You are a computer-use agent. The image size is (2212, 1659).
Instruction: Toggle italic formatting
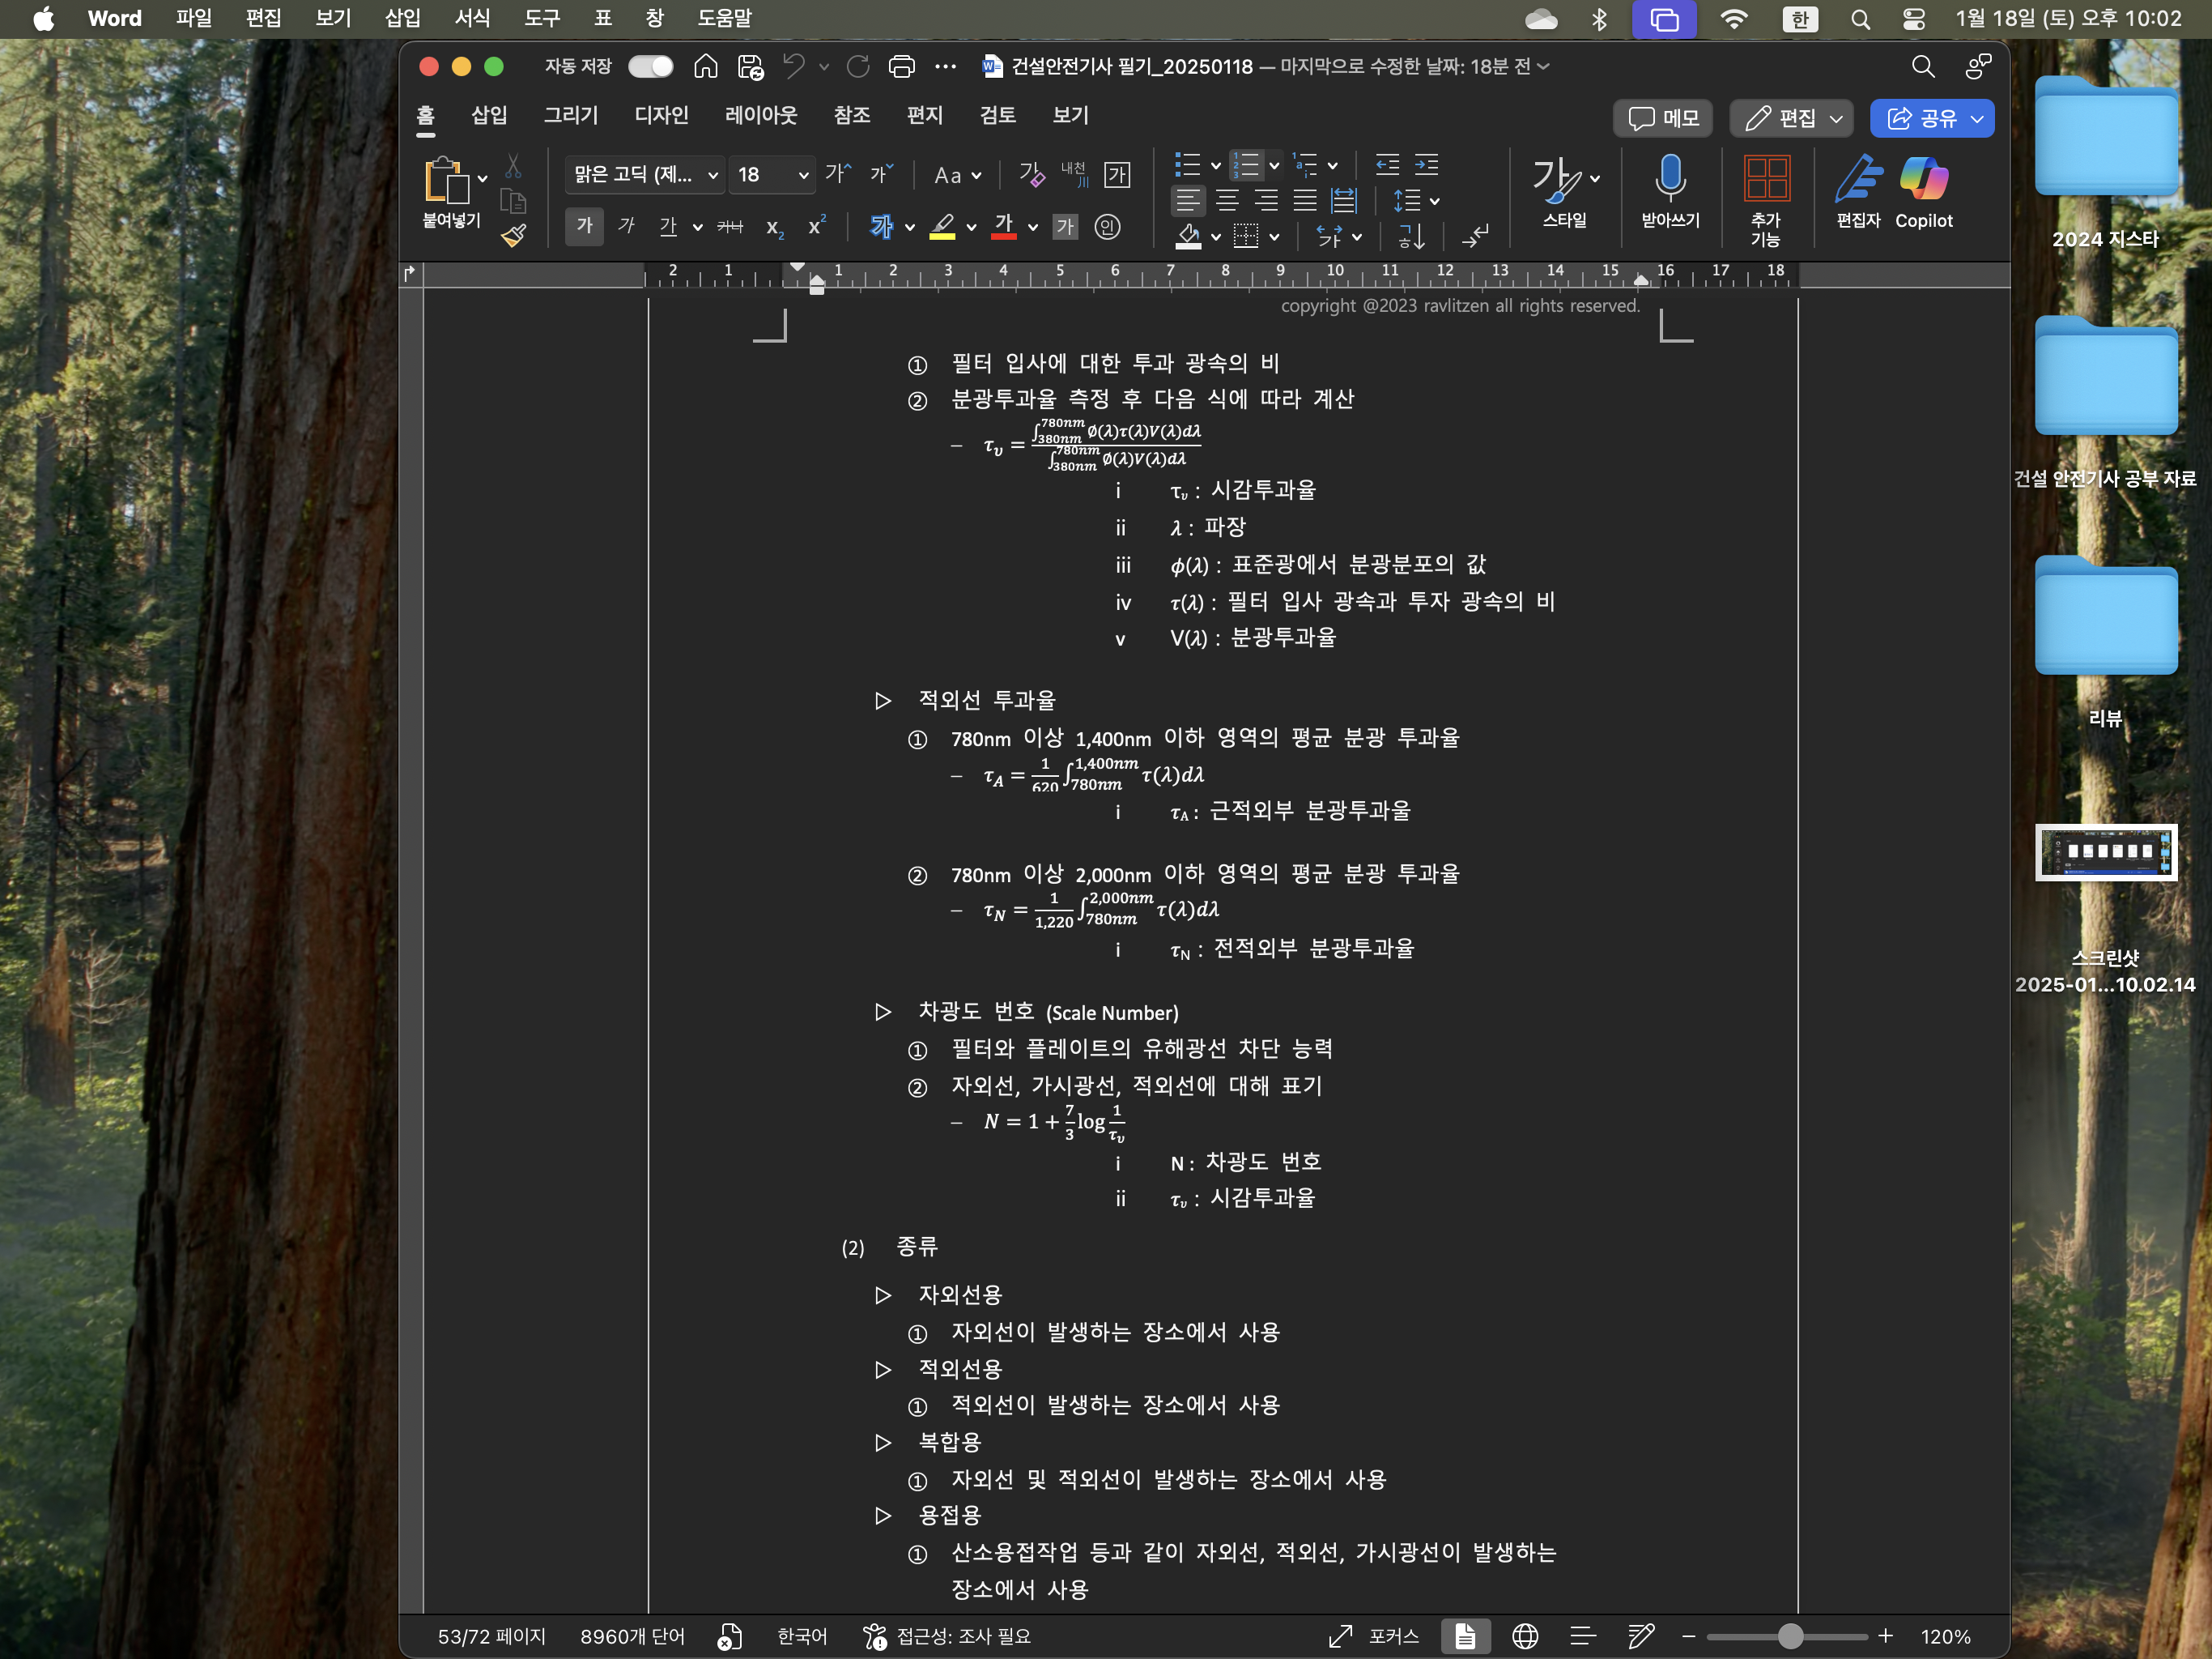(x=626, y=227)
